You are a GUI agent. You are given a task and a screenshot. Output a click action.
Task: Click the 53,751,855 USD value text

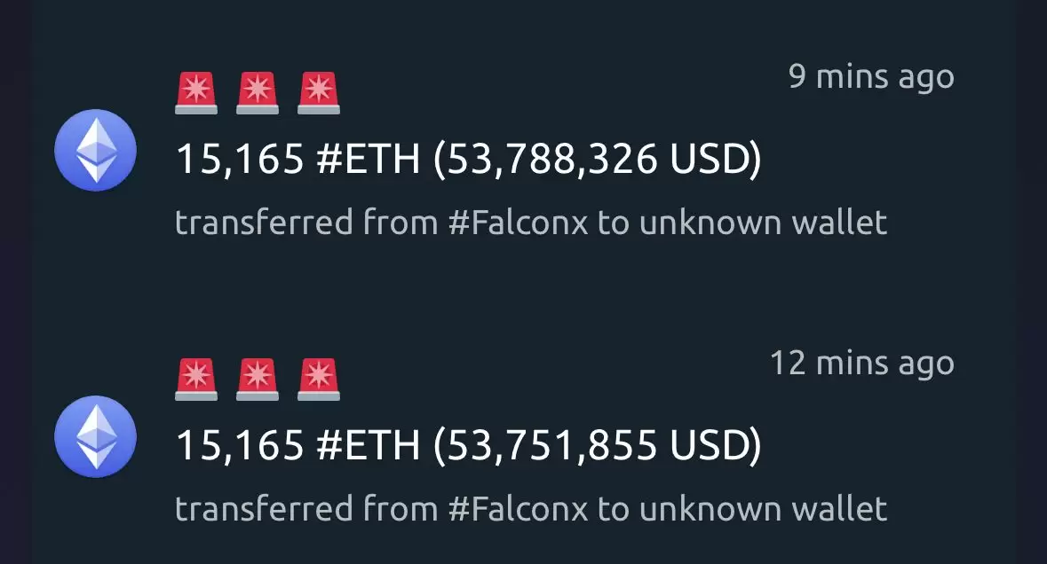pos(598,446)
